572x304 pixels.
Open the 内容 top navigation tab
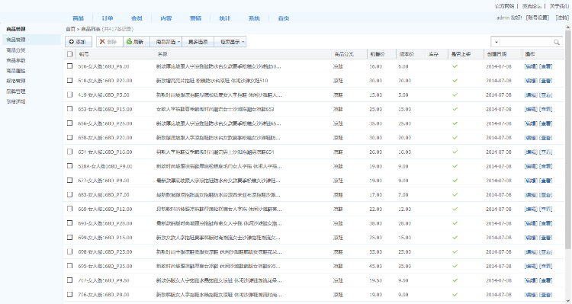point(166,18)
